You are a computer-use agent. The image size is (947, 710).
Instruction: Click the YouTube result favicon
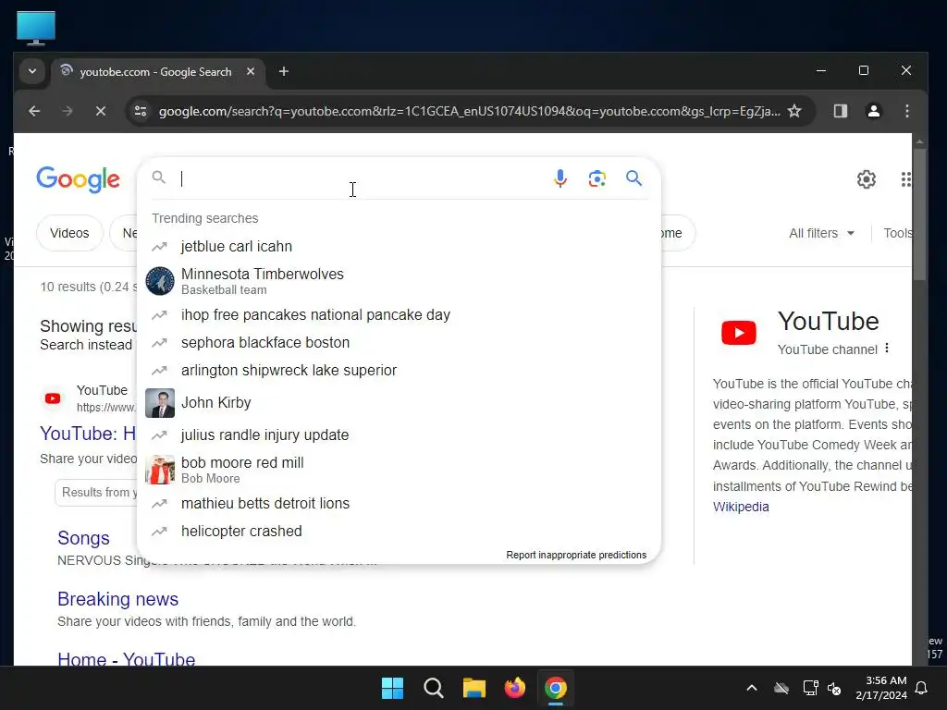pyautogui.click(x=53, y=398)
